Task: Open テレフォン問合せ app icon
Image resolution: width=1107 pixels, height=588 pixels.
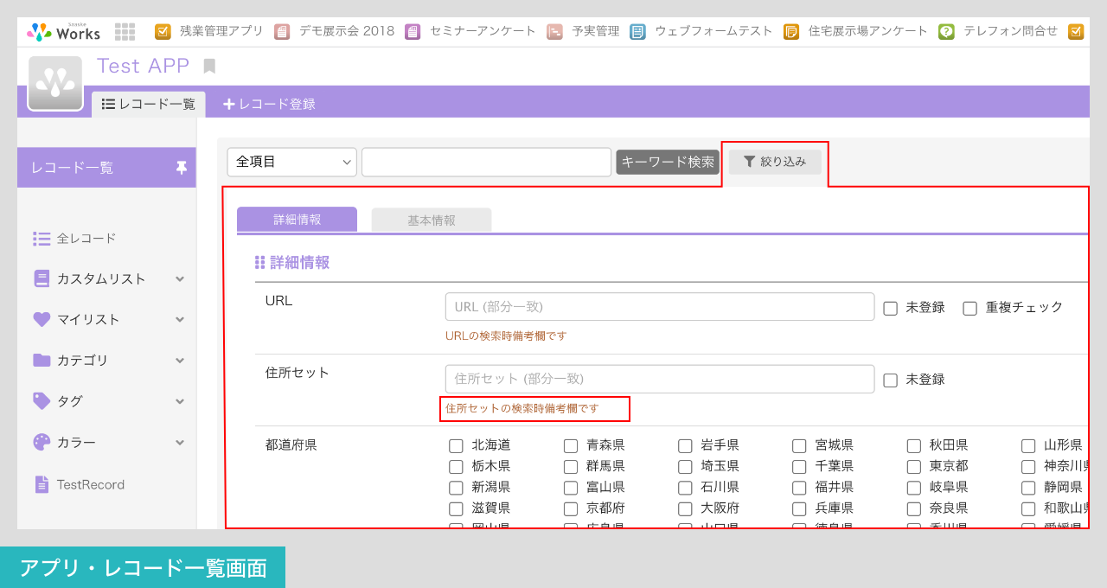Action: point(946,32)
